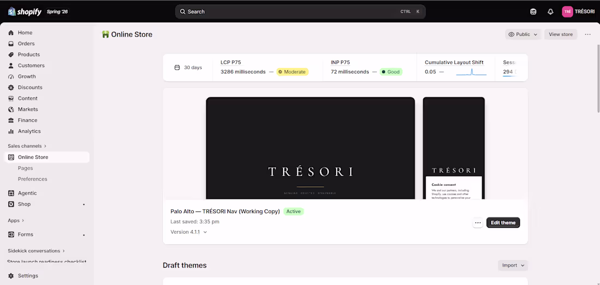
Task: Click the Analytics bar chart icon
Action: click(x=11, y=131)
